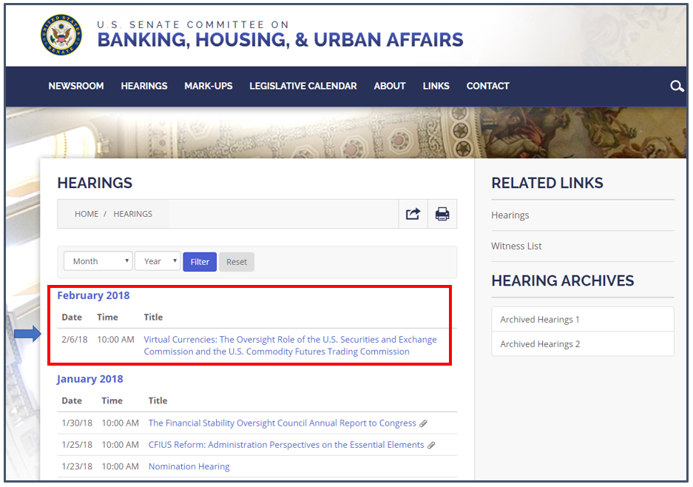
Task: Click the share icon in breadcrumb bar
Action: pos(413,214)
